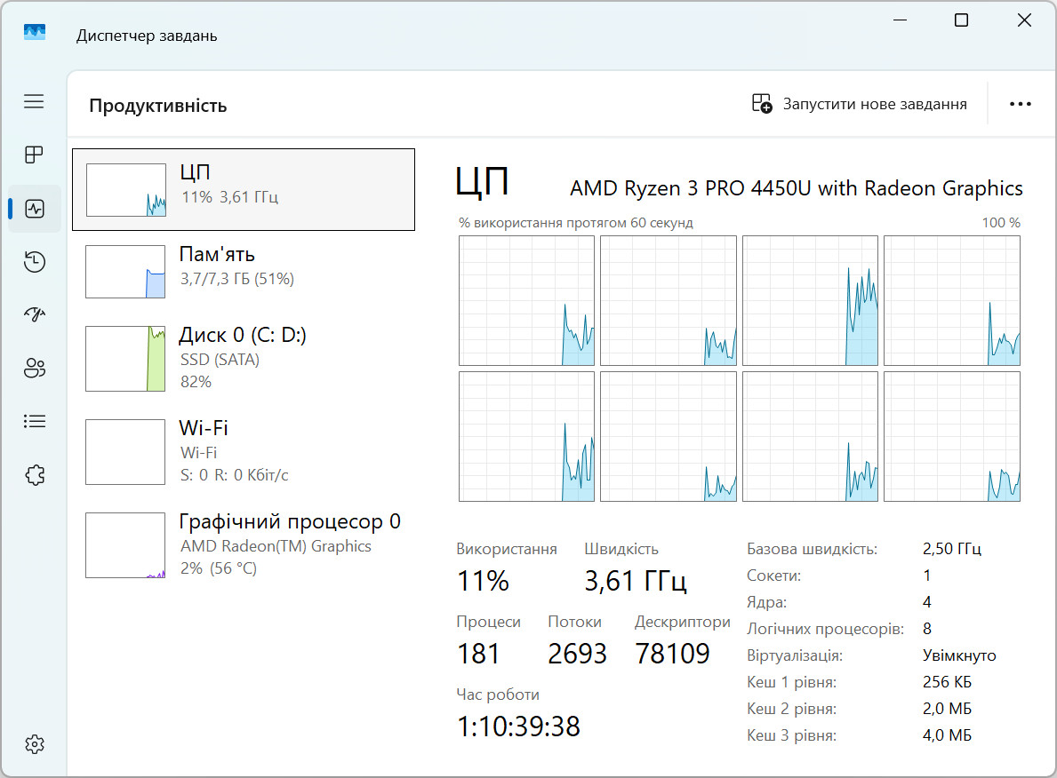Click the 100 % graph scale label
The height and width of the screenshot is (778, 1057).
pyautogui.click(x=1001, y=223)
